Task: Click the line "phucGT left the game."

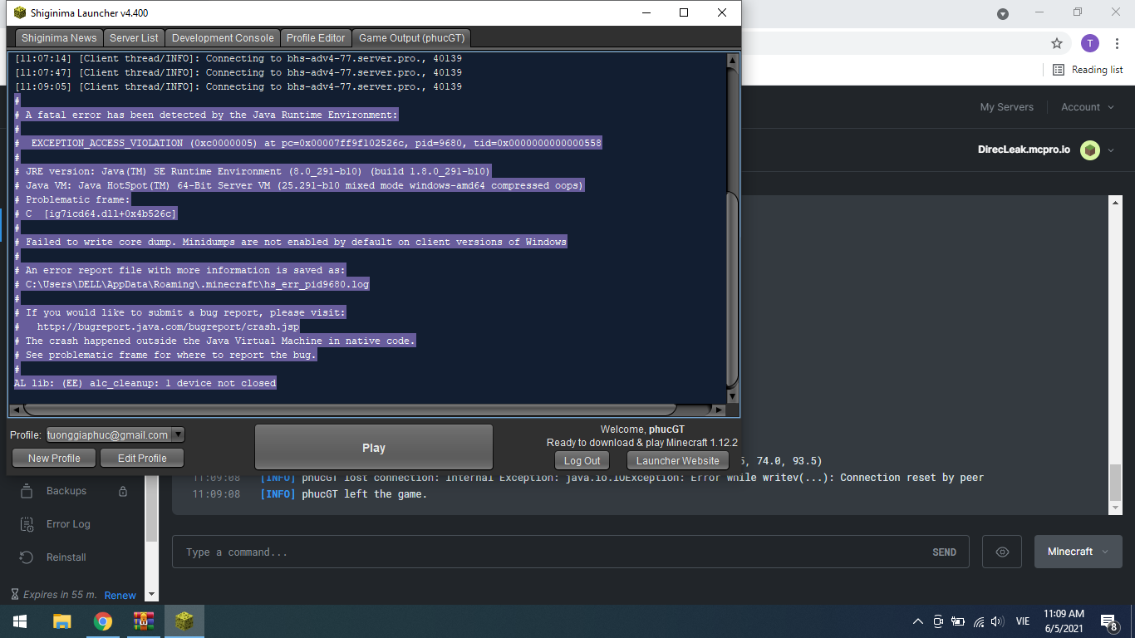Action: click(364, 494)
